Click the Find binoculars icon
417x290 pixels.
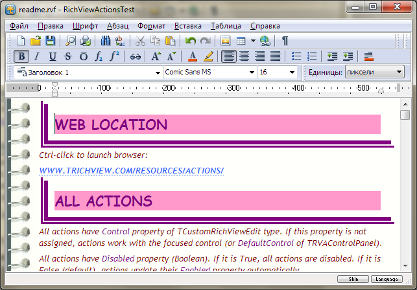pyautogui.click(x=106, y=41)
